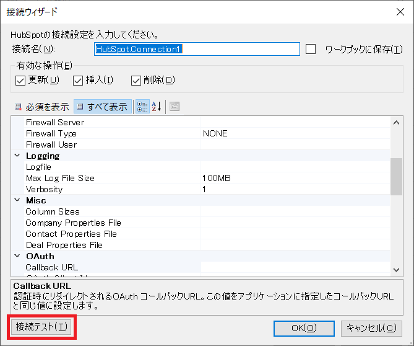Click the 100MB value cell
The width and height of the screenshot is (414, 346).
click(x=295, y=178)
